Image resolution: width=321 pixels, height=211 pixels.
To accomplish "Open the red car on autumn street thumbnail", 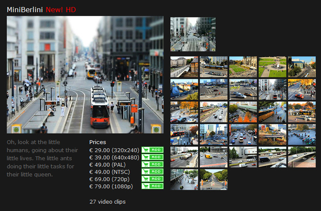I will click(x=302, y=89).
